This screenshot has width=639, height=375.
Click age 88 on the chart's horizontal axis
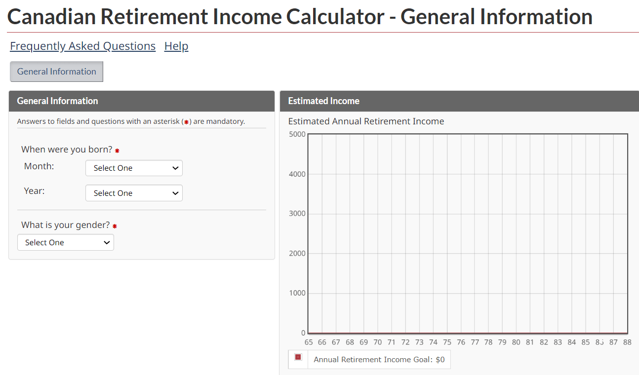pyautogui.click(x=627, y=342)
